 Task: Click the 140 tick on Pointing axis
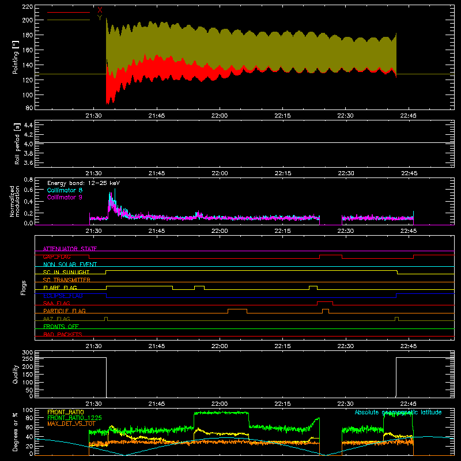pos(27,65)
